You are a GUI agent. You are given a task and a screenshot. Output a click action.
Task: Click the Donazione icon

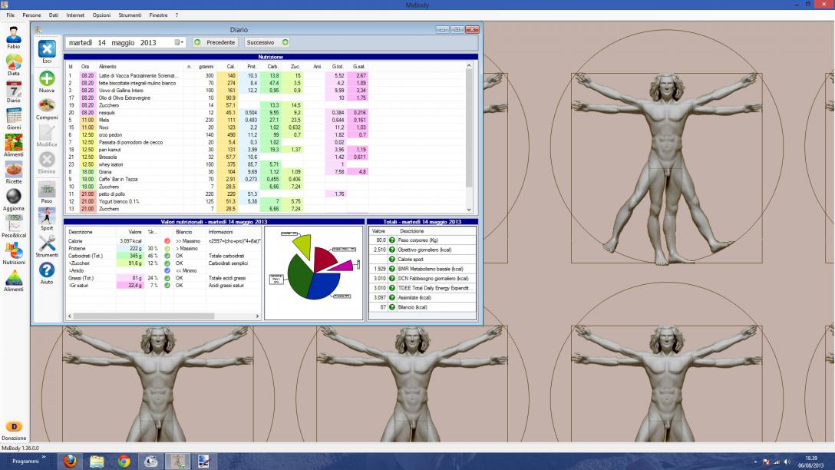(14, 426)
